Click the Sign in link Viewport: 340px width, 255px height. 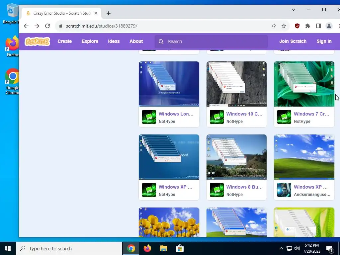(324, 41)
